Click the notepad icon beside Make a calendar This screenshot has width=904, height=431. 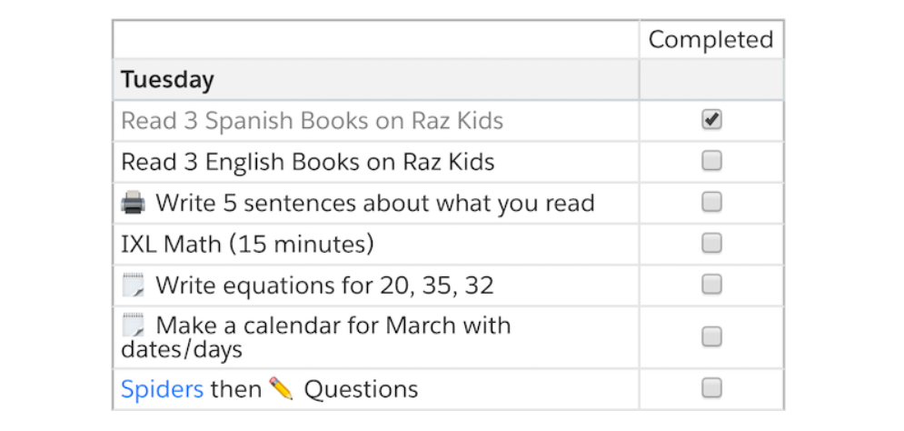134,326
